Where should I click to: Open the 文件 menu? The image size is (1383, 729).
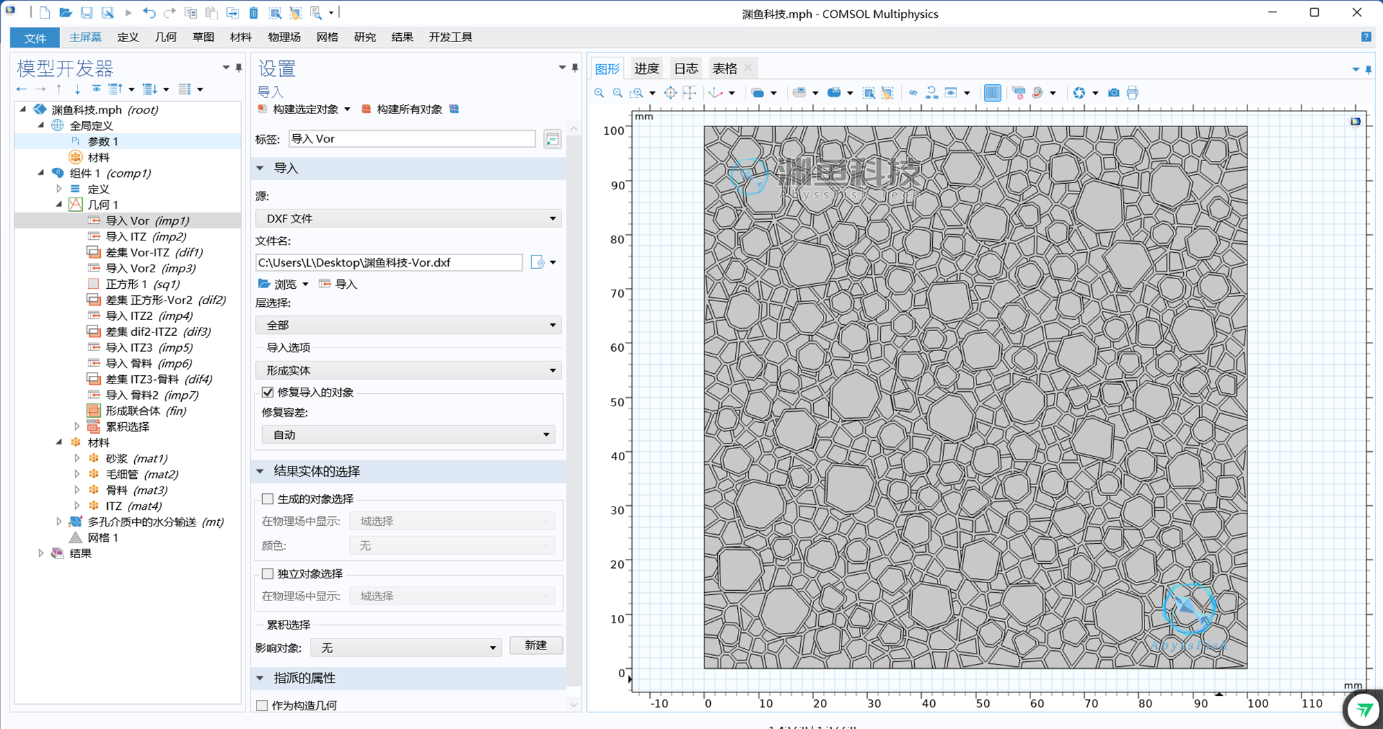pos(35,37)
